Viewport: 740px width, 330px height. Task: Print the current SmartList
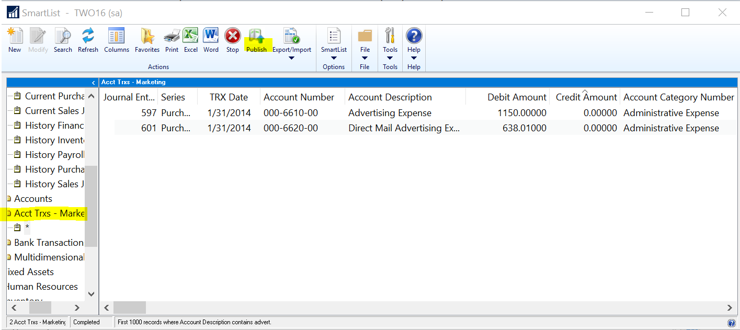tap(172, 40)
